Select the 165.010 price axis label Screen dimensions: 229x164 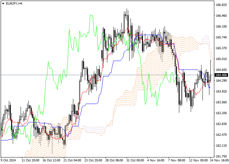(221, 59)
